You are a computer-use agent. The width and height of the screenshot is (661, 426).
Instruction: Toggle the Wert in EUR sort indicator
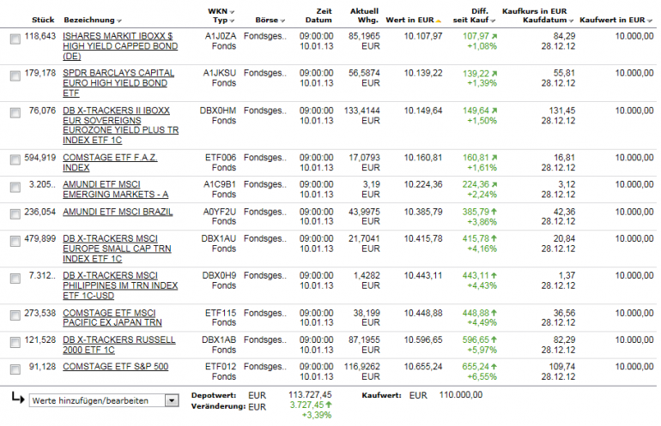tap(439, 21)
